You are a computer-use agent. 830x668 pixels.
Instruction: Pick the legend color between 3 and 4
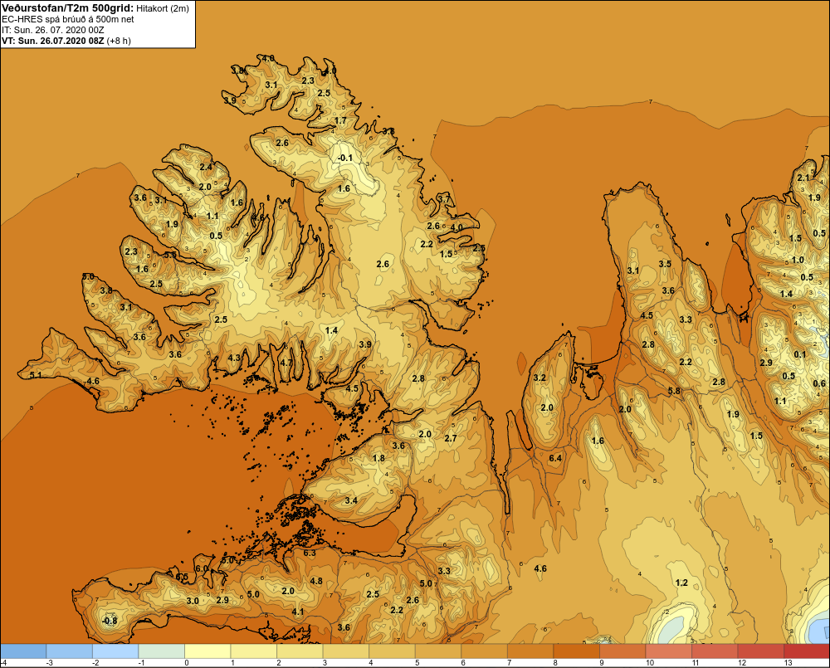pyautogui.click(x=345, y=651)
